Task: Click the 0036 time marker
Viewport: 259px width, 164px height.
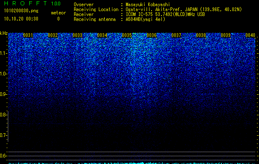Action: point(152,35)
